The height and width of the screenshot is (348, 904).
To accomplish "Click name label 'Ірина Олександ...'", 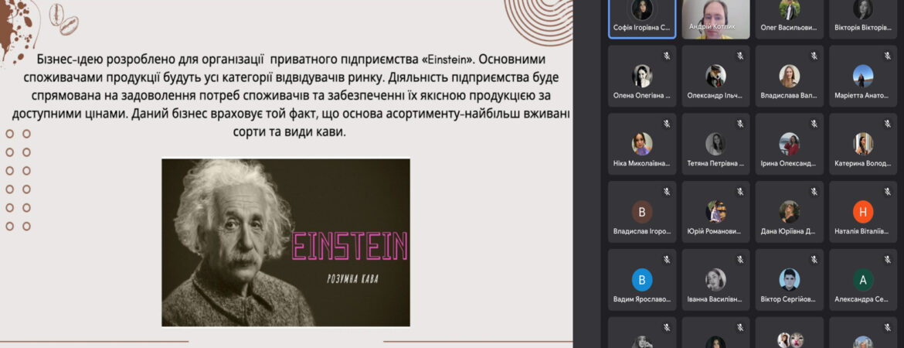I will tap(789, 163).
